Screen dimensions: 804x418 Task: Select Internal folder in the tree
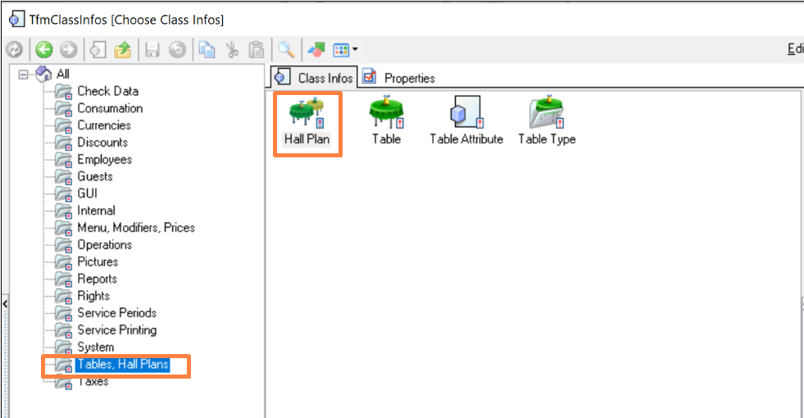tap(96, 211)
